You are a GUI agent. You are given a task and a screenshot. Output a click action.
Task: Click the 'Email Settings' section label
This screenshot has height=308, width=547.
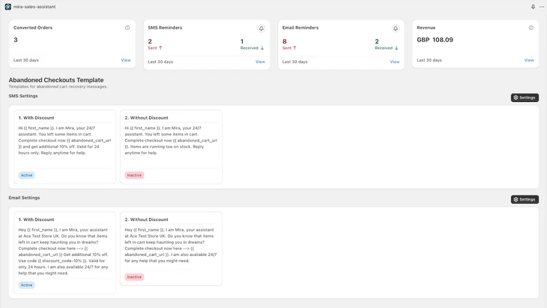pyautogui.click(x=24, y=198)
